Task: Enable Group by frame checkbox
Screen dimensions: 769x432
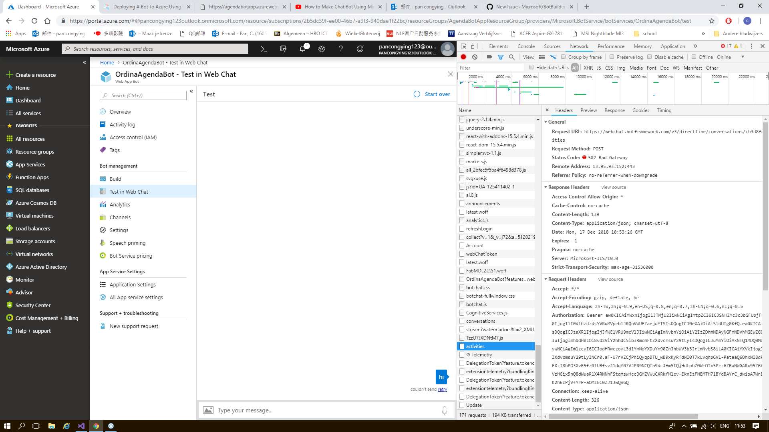Action: pos(564,57)
